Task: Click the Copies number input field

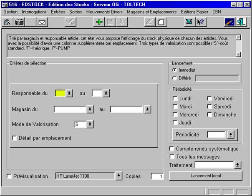Action: coord(158,176)
